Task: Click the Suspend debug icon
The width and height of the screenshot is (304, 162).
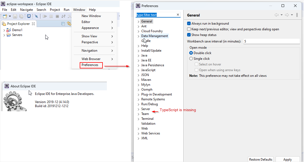Action: (51, 16)
